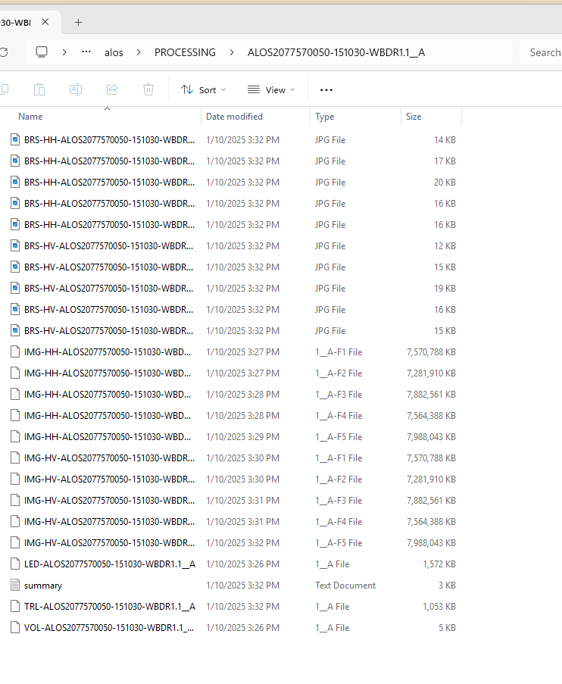The width and height of the screenshot is (562, 684).
Task: Click the Paste clipboard icon in toolbar
Action: click(x=39, y=89)
